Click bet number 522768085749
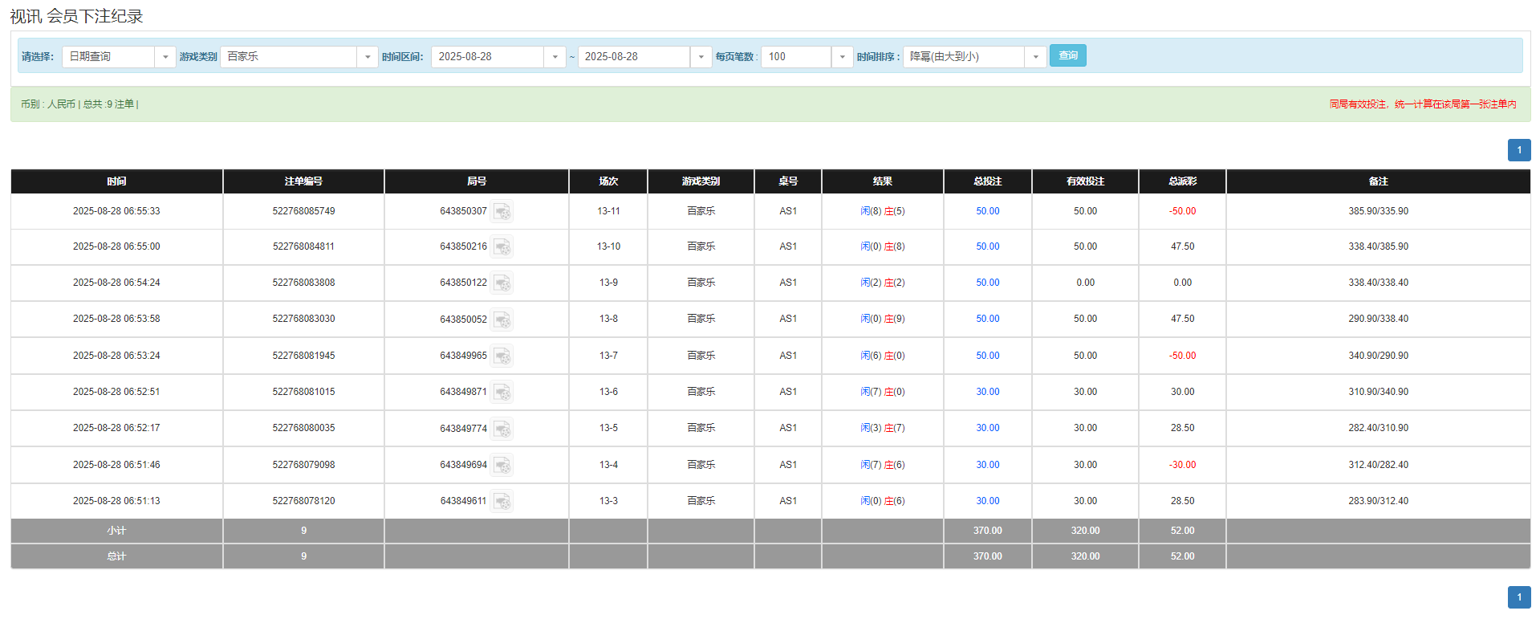 [x=303, y=211]
